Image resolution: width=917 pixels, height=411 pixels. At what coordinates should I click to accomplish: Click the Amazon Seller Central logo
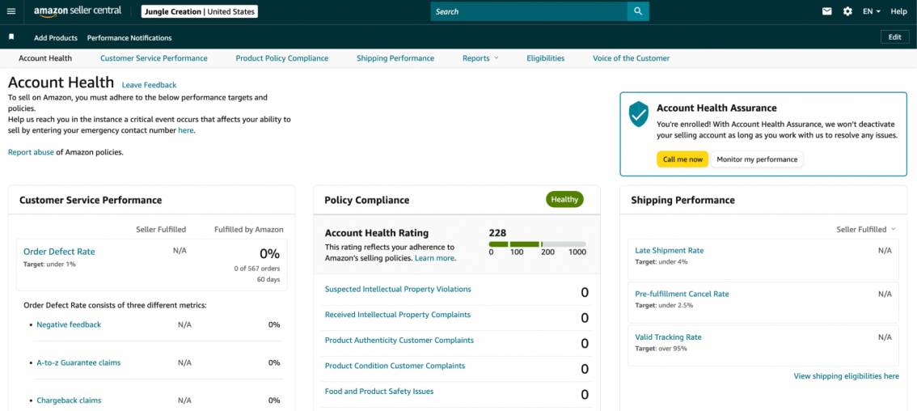click(x=77, y=11)
